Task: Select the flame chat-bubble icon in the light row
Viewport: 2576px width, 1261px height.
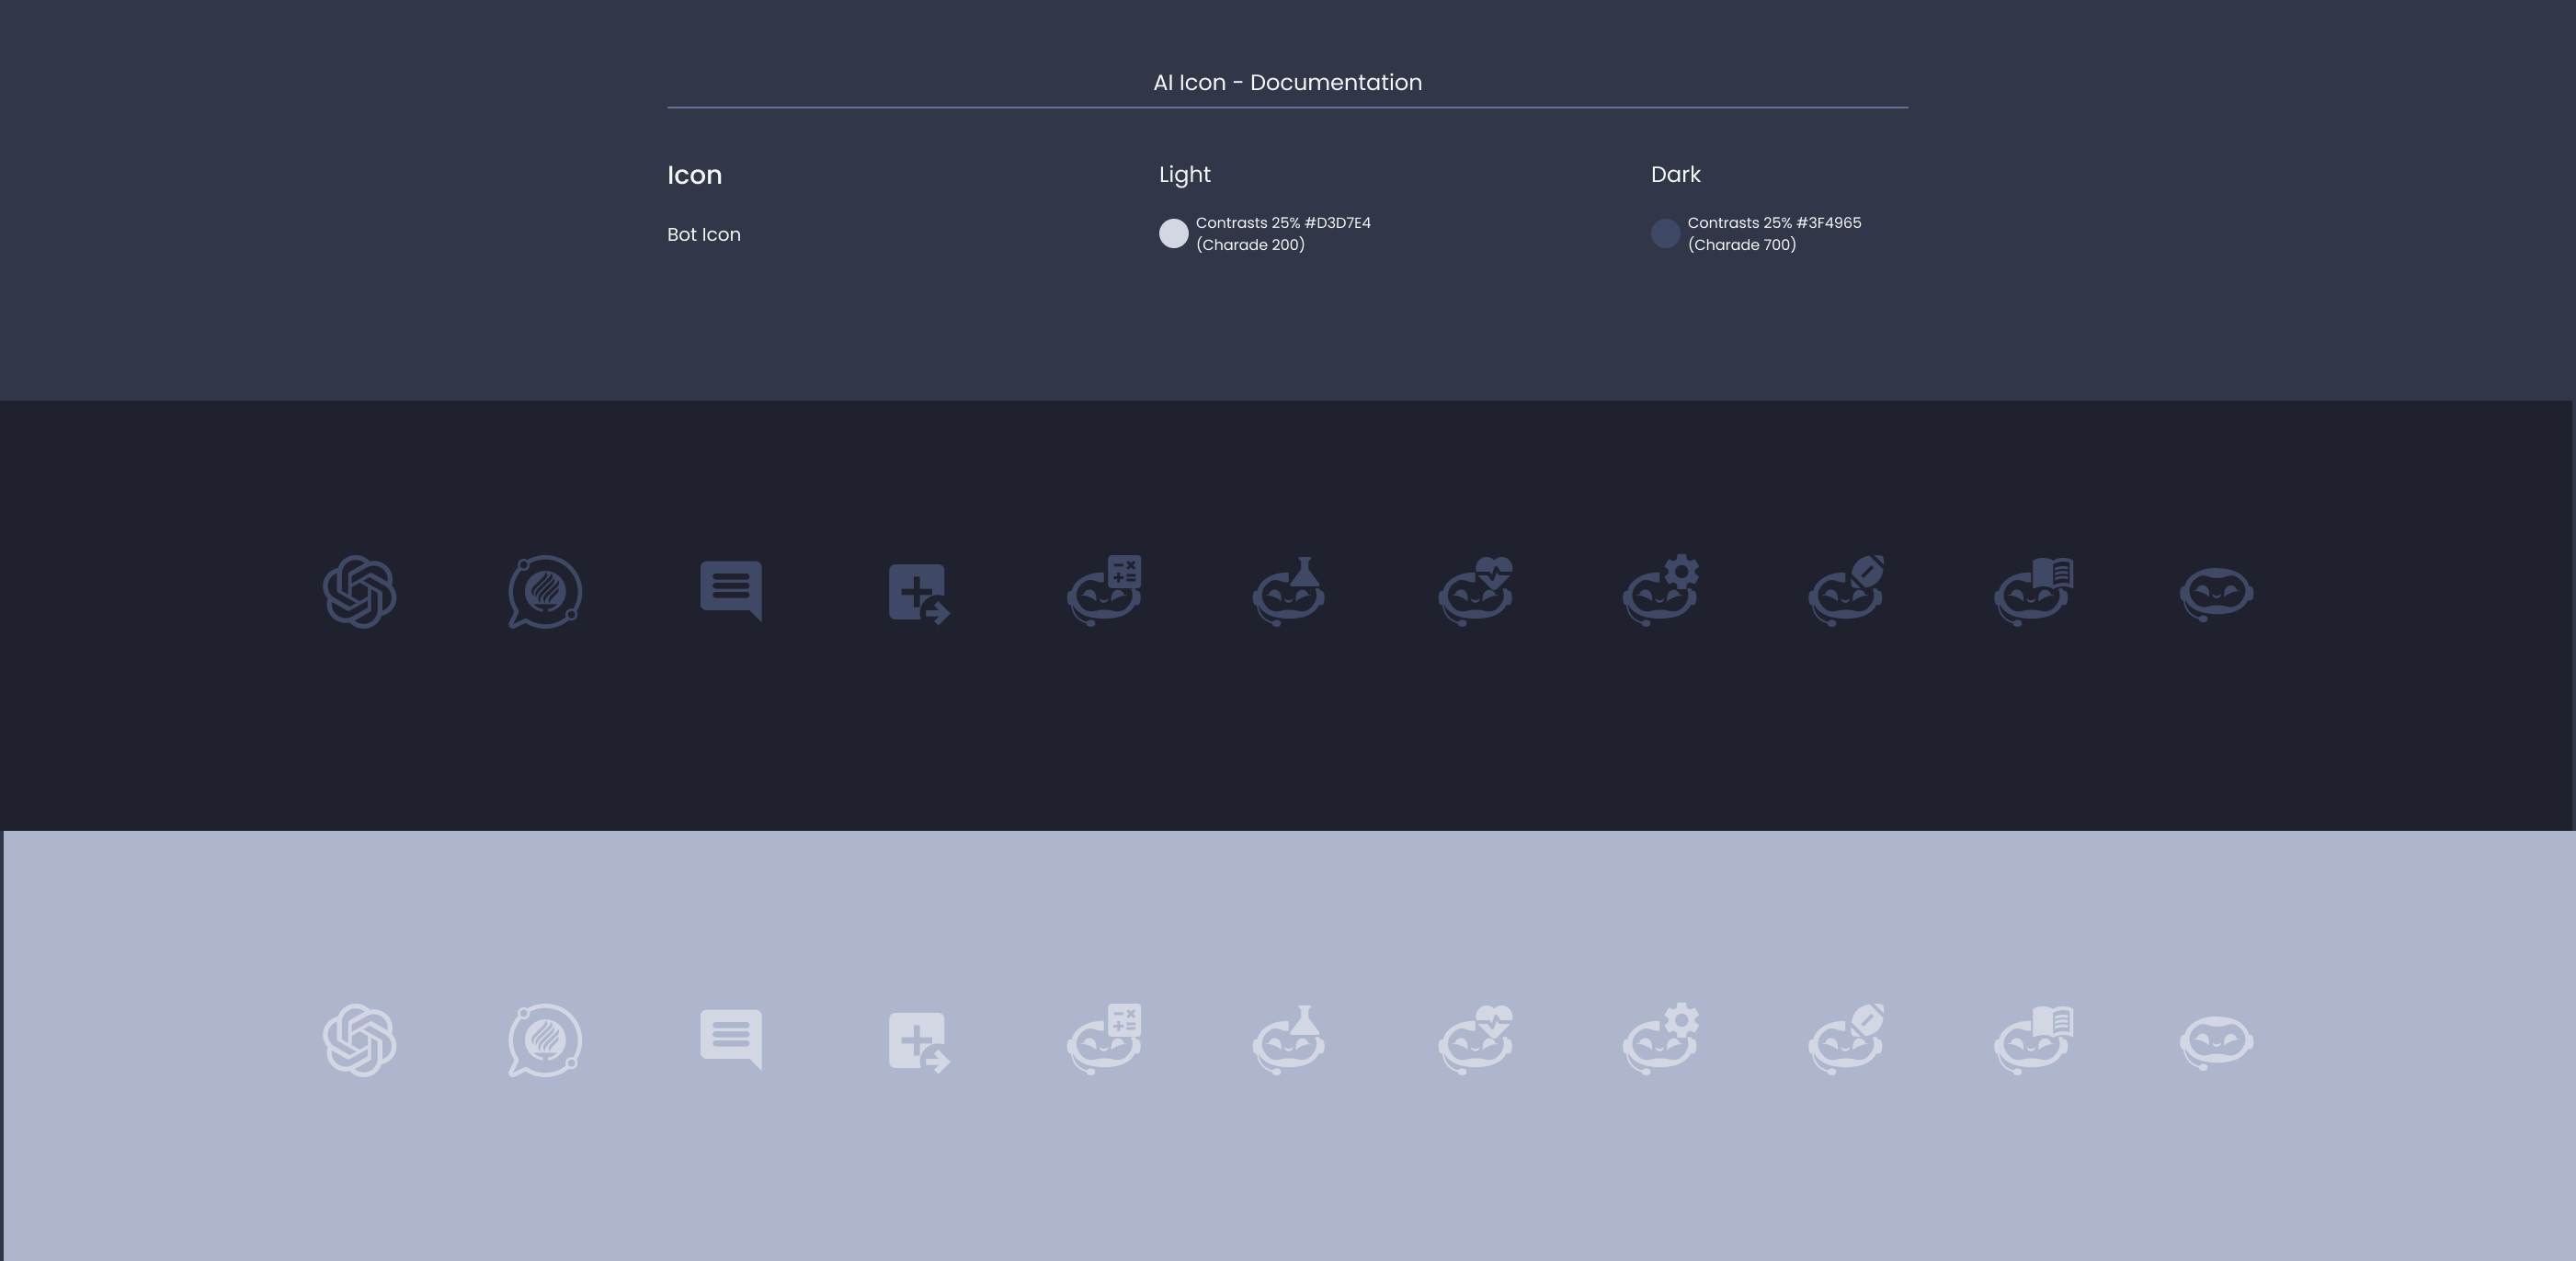Action: (545, 1040)
